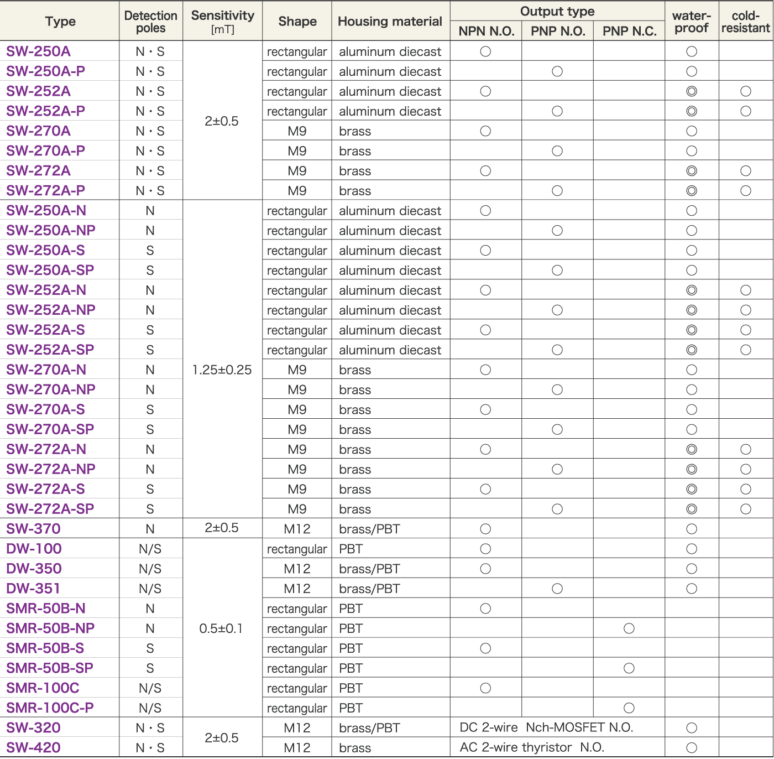This screenshot has height=759, width=774.
Task: Click the Output type header
Action: [557, 12]
